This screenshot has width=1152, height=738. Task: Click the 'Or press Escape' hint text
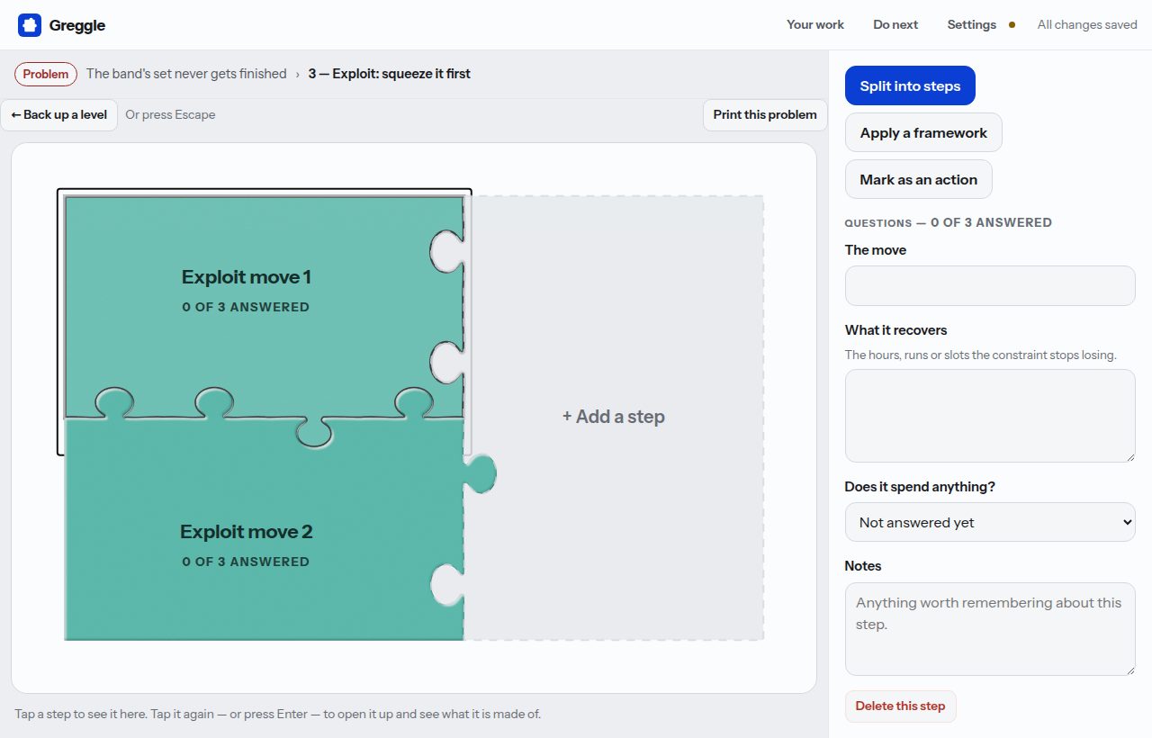pyautogui.click(x=170, y=114)
